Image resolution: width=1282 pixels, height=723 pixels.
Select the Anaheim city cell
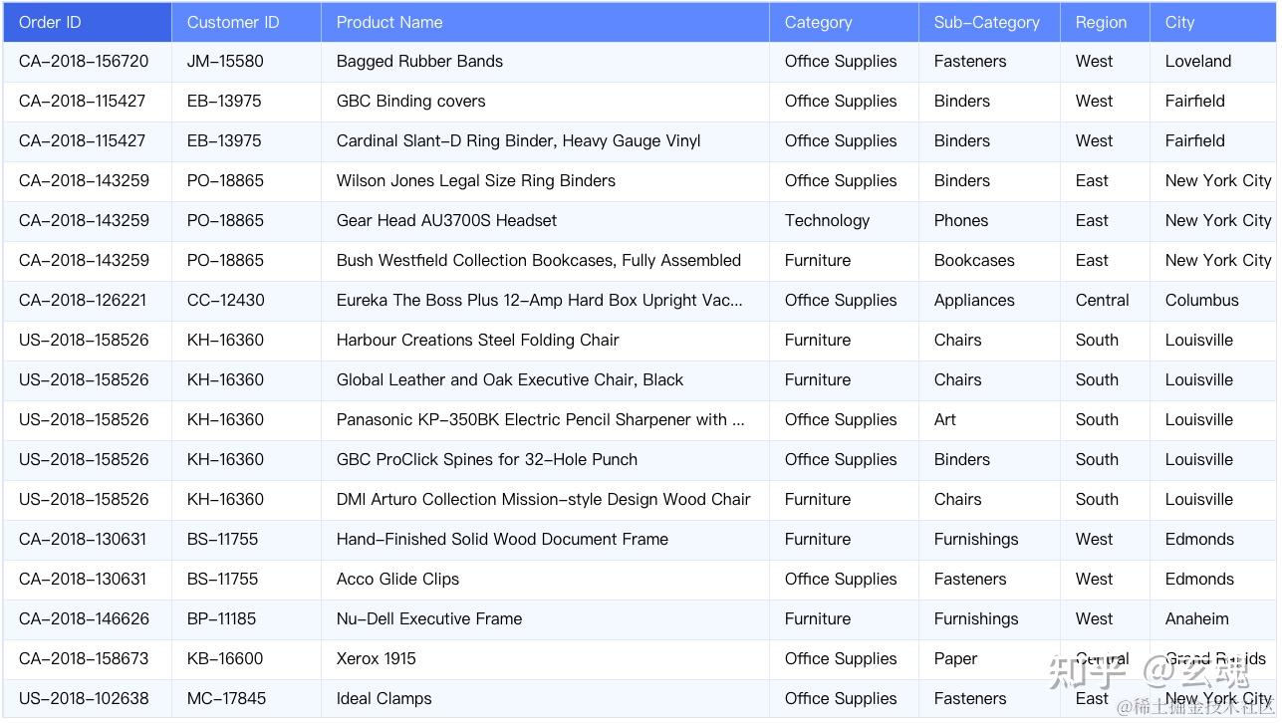[x=1196, y=619]
